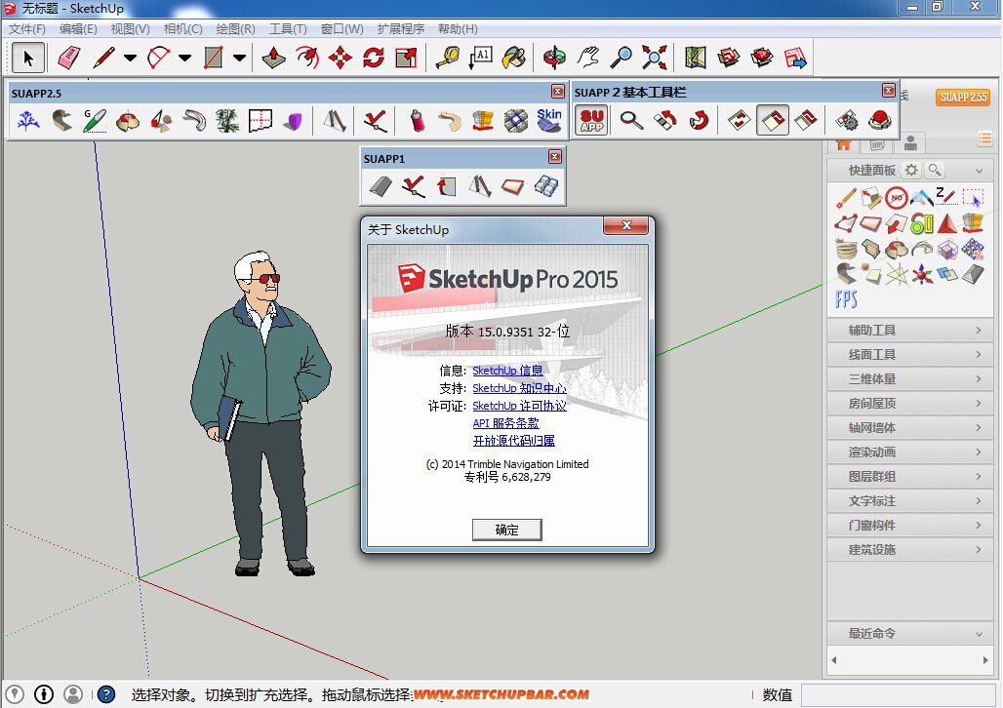Screen dimensions: 1003x708
Task: Expand the 建筑设施 section
Action: [909, 549]
